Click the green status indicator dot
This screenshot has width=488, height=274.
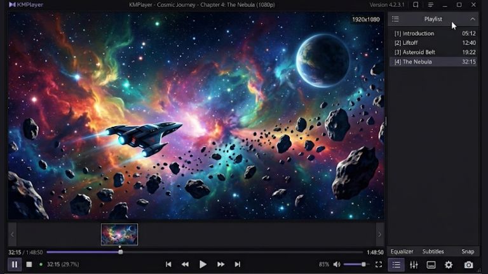(x=41, y=264)
